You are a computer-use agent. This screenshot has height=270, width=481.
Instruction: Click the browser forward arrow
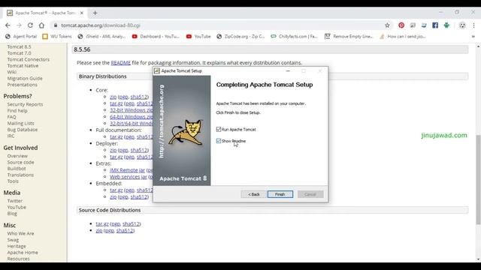pos(19,25)
